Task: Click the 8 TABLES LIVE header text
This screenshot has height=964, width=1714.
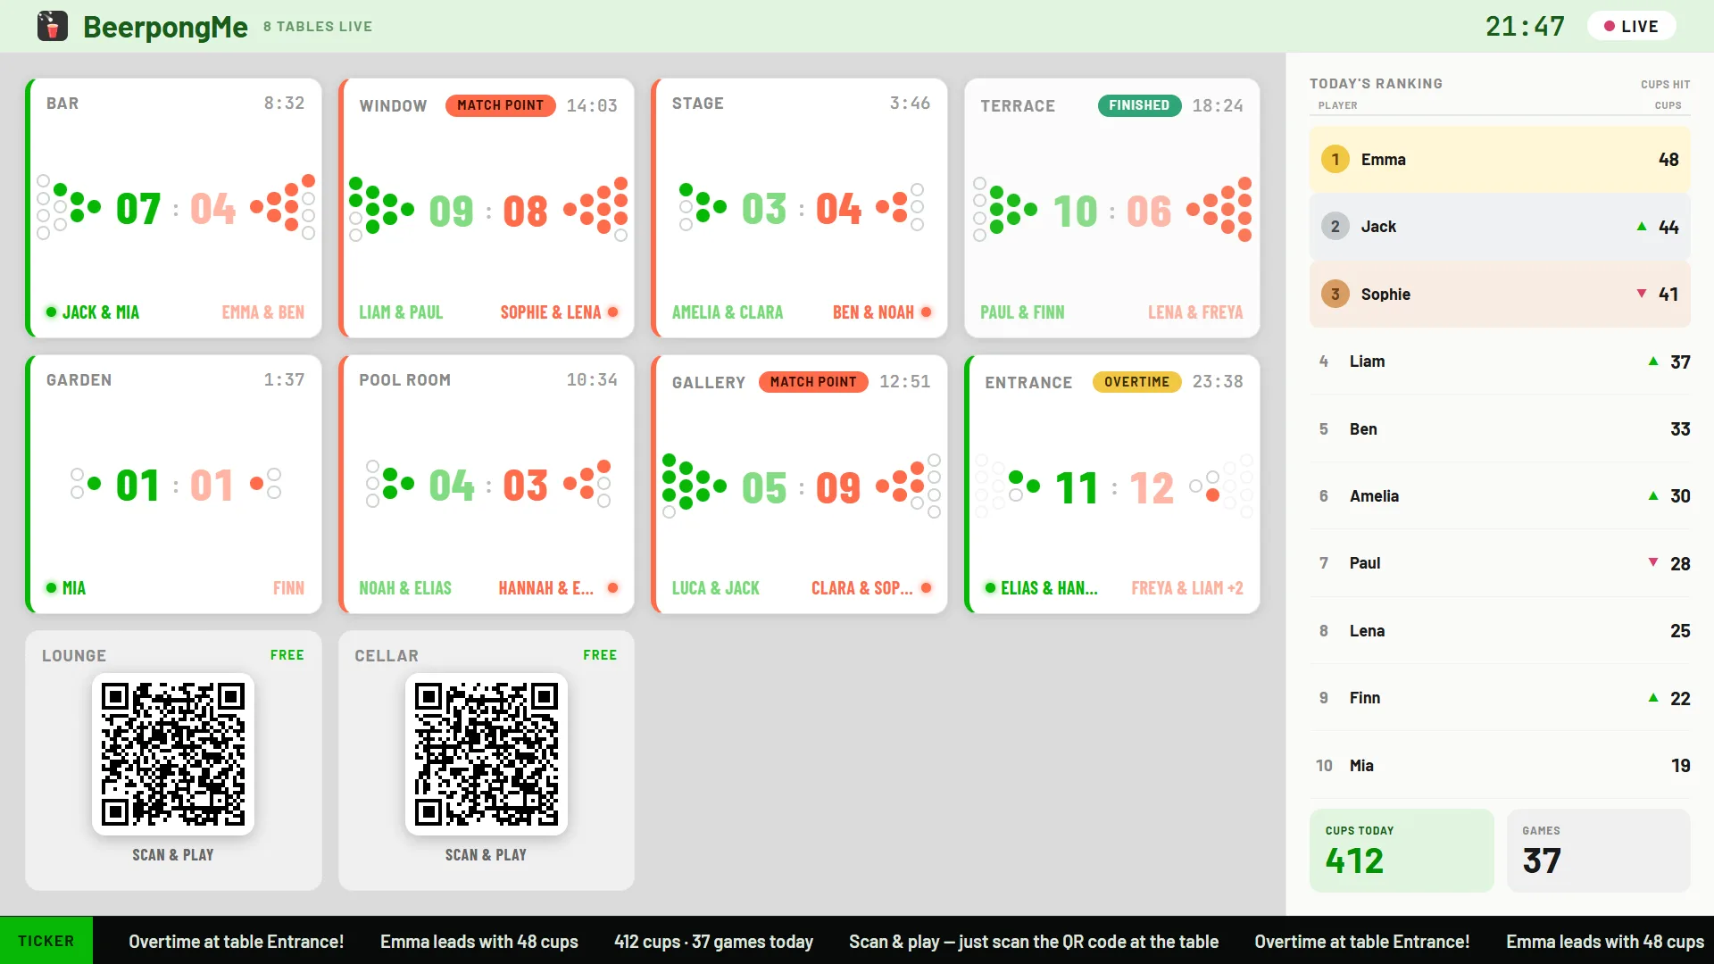Action: tap(318, 27)
